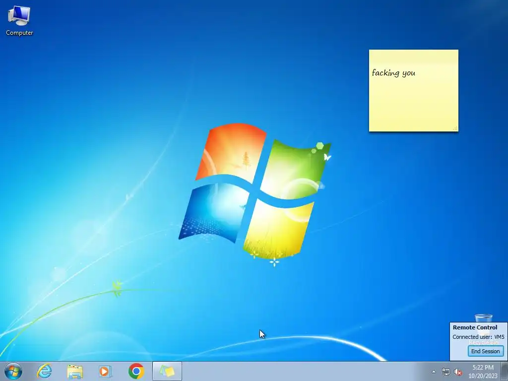
Task: Click the Show desktop strip
Action: pyautogui.click(x=505, y=371)
